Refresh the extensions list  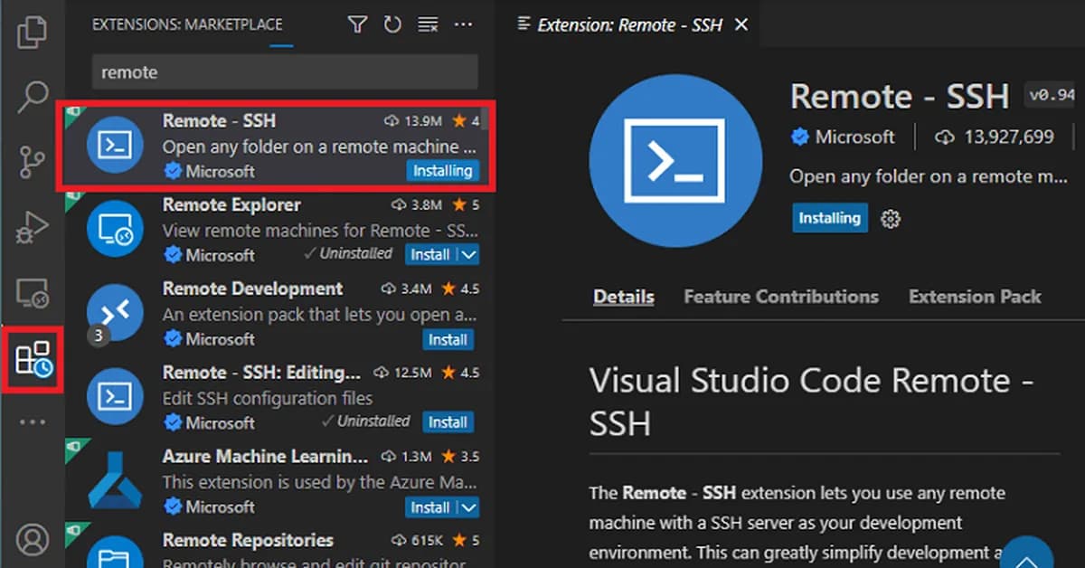(392, 24)
